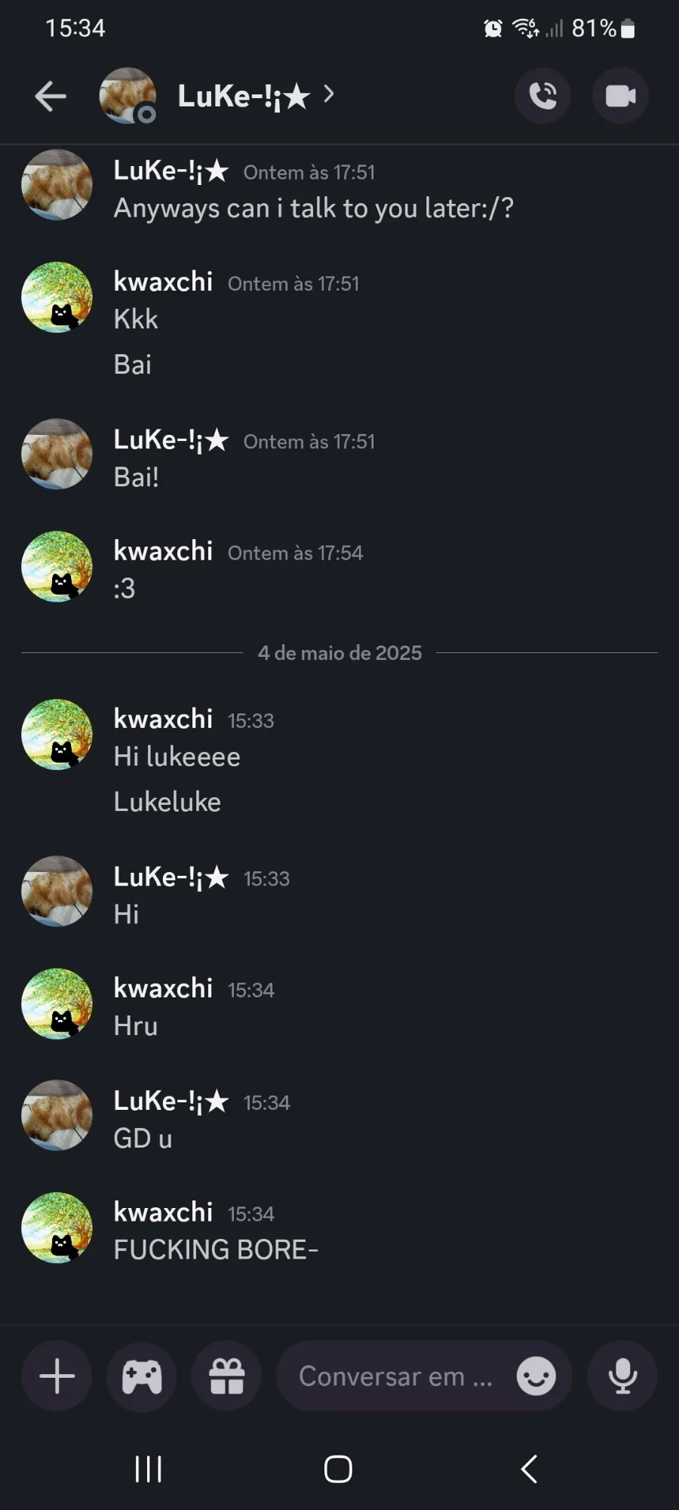Start a voice call with LuKe
This screenshot has width=679, height=1510.
coord(542,96)
